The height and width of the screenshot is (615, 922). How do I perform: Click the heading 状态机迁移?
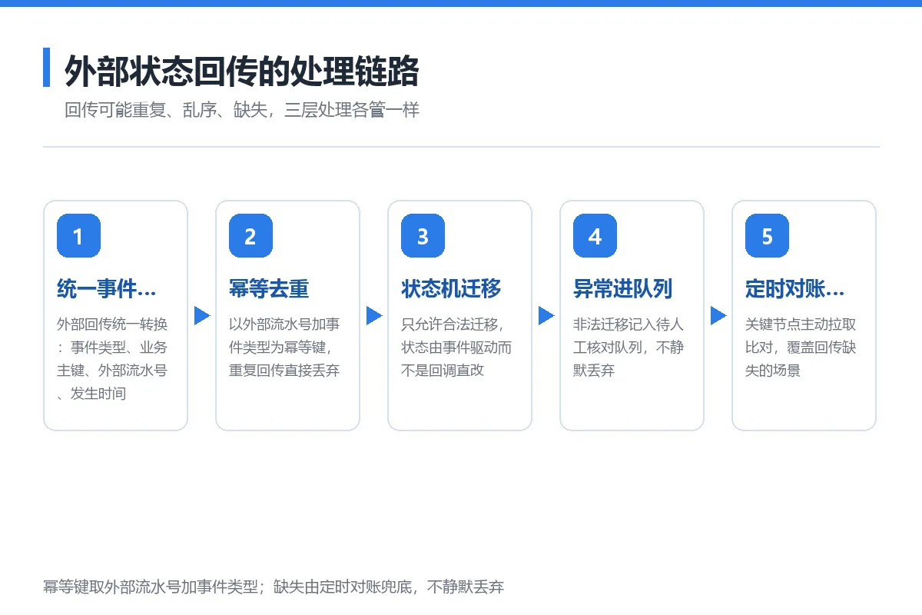(451, 289)
